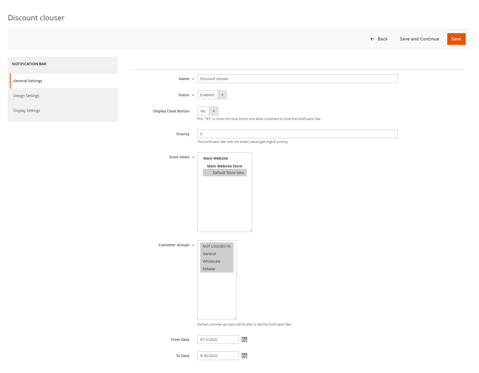Click the From Date text field
The height and width of the screenshot is (373, 479).
coord(218,340)
